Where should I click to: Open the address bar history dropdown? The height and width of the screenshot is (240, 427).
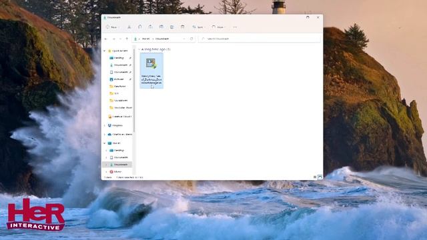tap(184, 39)
